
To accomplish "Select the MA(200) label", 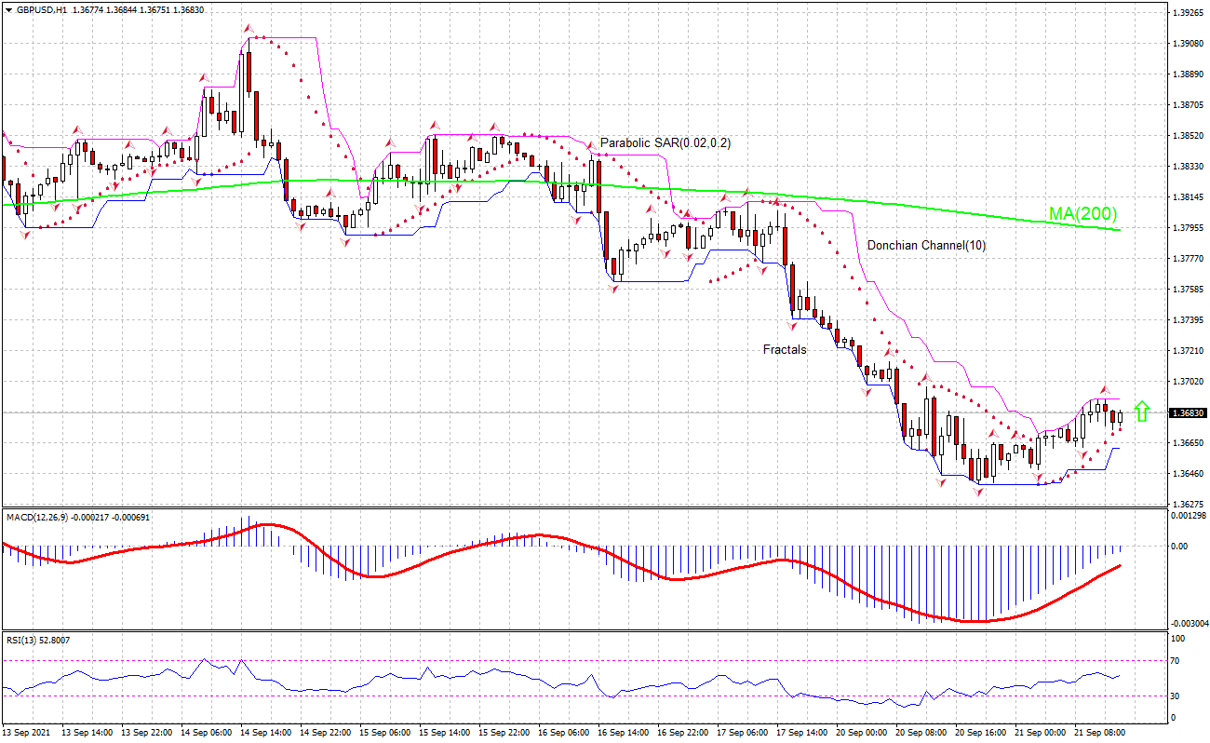I will tap(1082, 214).
